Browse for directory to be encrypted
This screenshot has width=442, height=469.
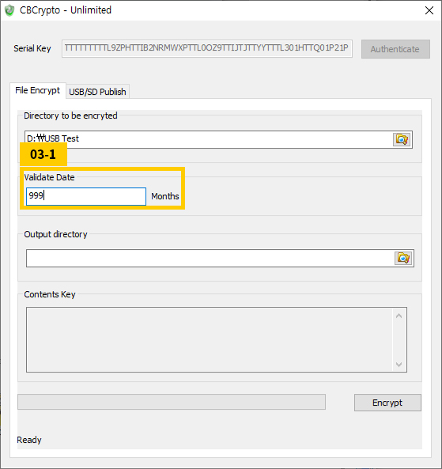(402, 139)
